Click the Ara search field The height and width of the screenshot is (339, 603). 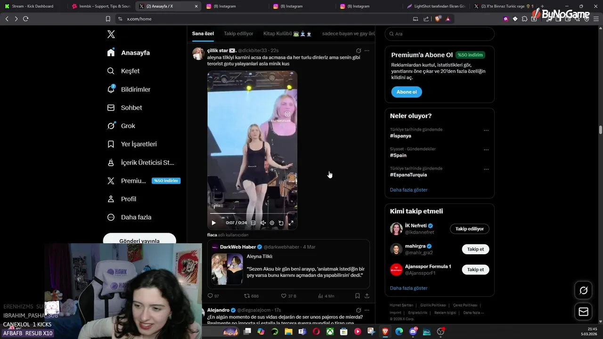[440, 34]
